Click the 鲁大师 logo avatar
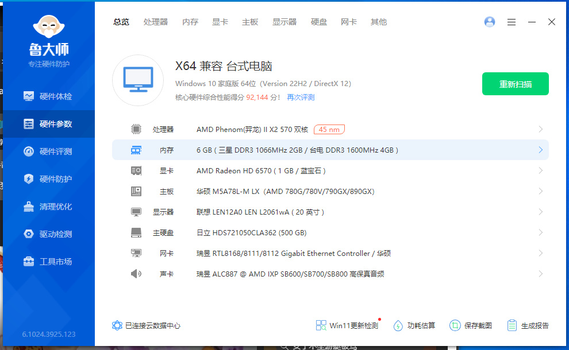 pyautogui.click(x=49, y=26)
